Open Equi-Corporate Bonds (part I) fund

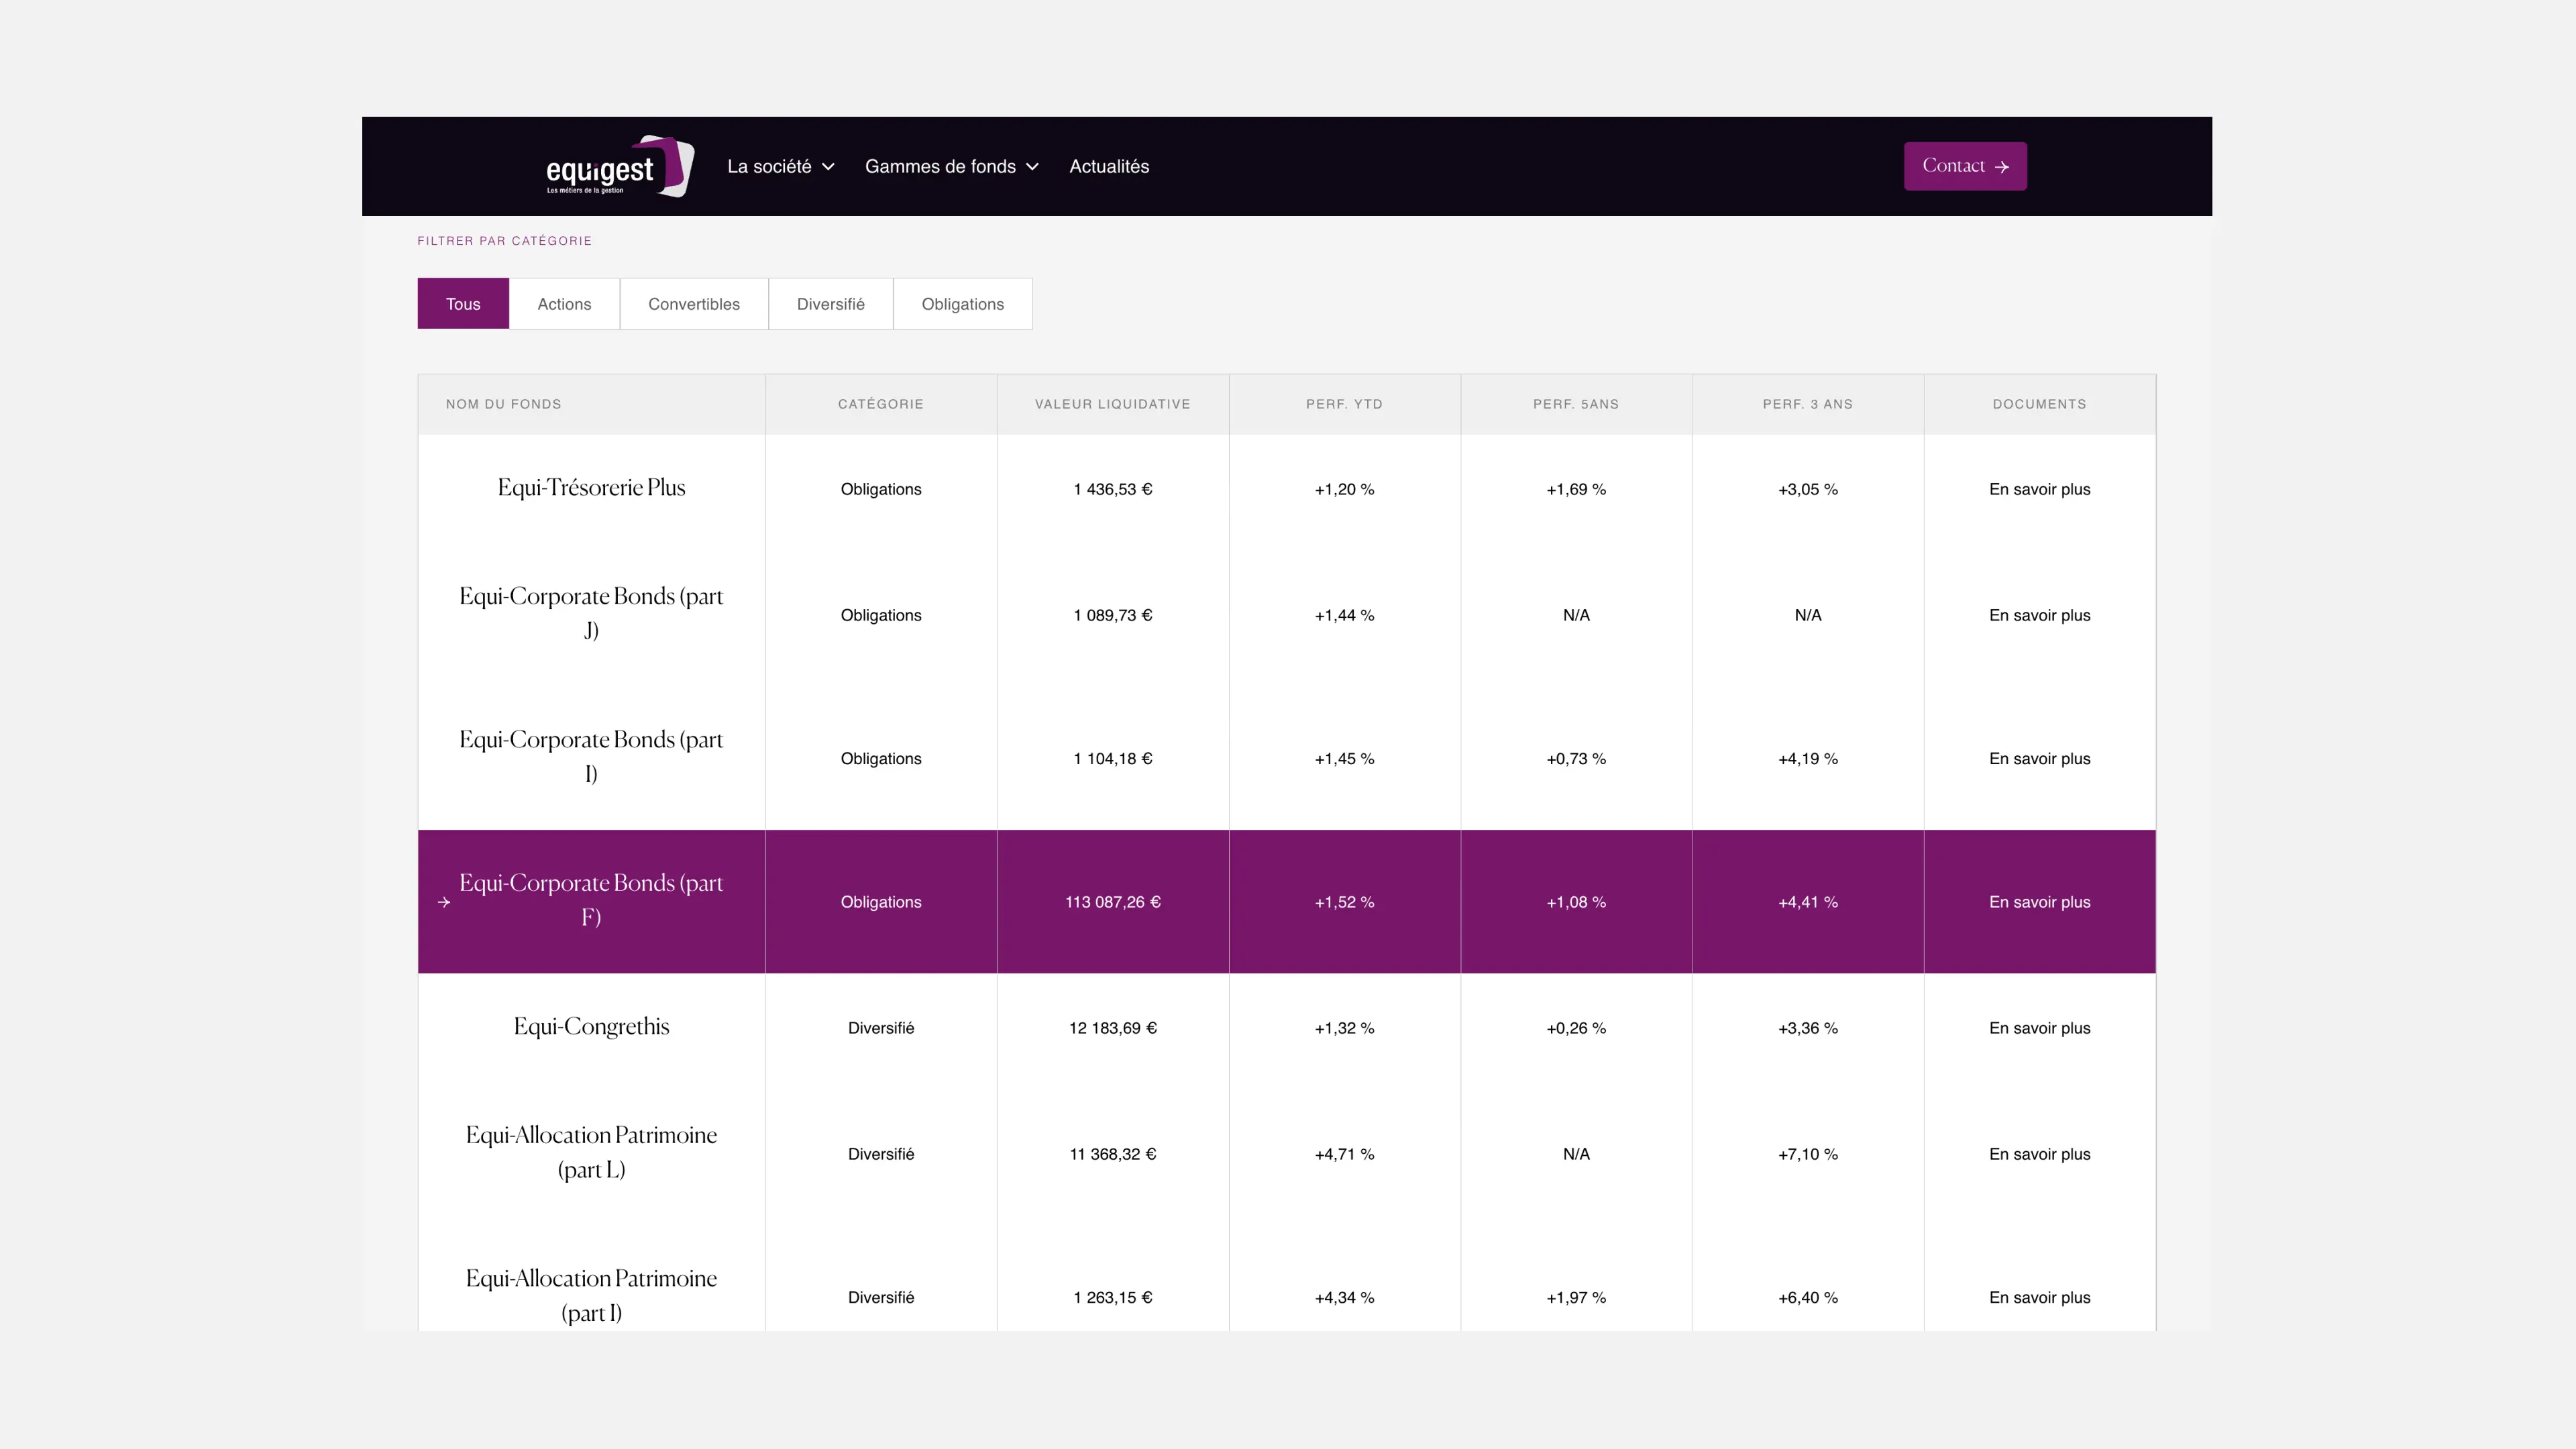point(591,756)
